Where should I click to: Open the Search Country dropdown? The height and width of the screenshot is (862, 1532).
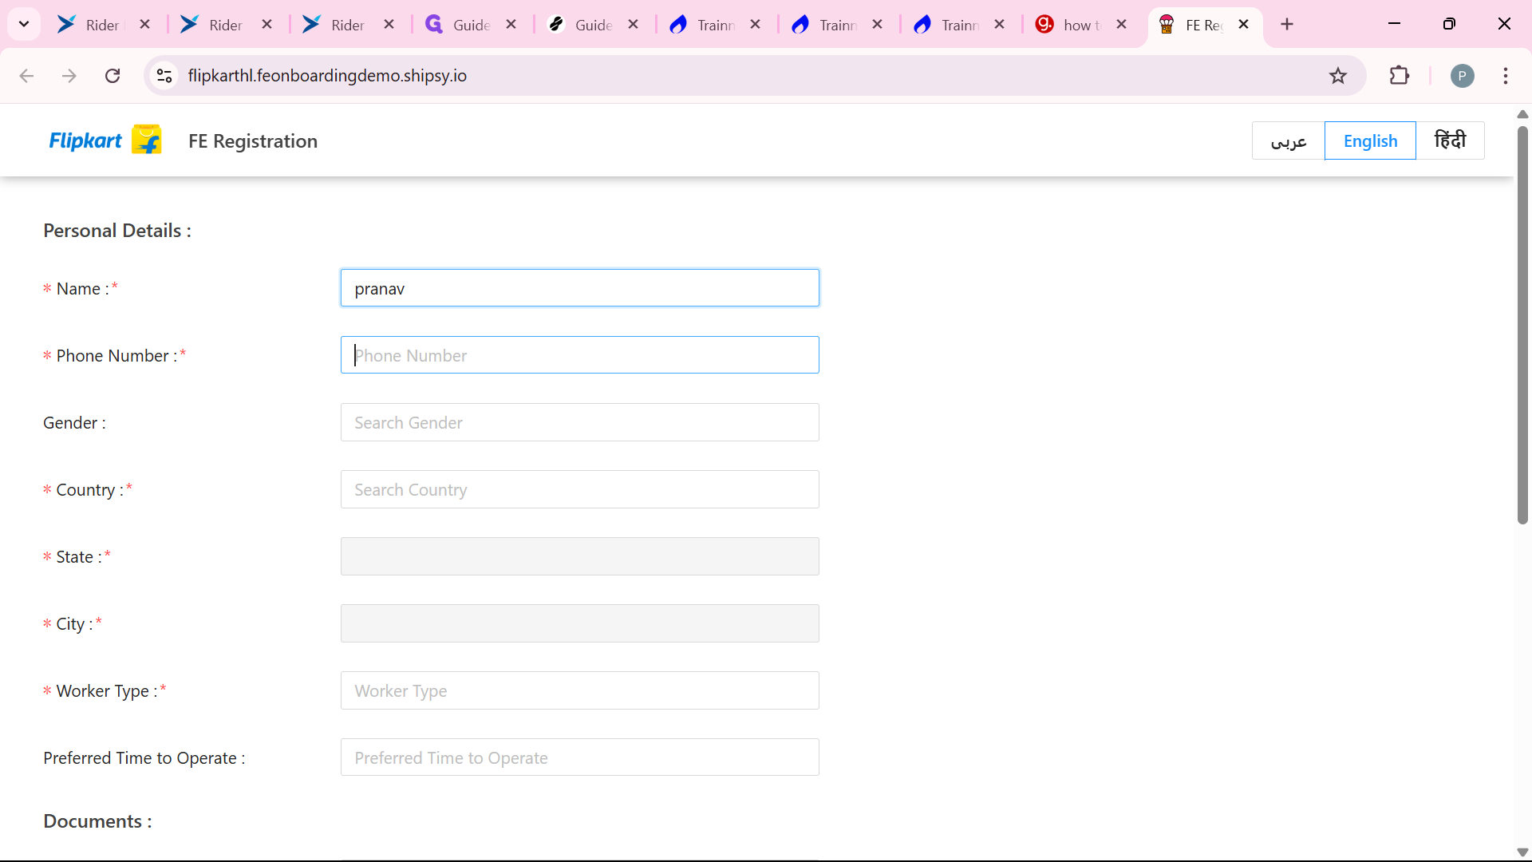580,489
